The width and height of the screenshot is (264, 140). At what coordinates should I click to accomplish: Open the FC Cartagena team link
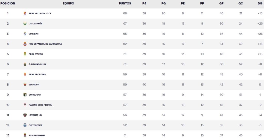37,135
